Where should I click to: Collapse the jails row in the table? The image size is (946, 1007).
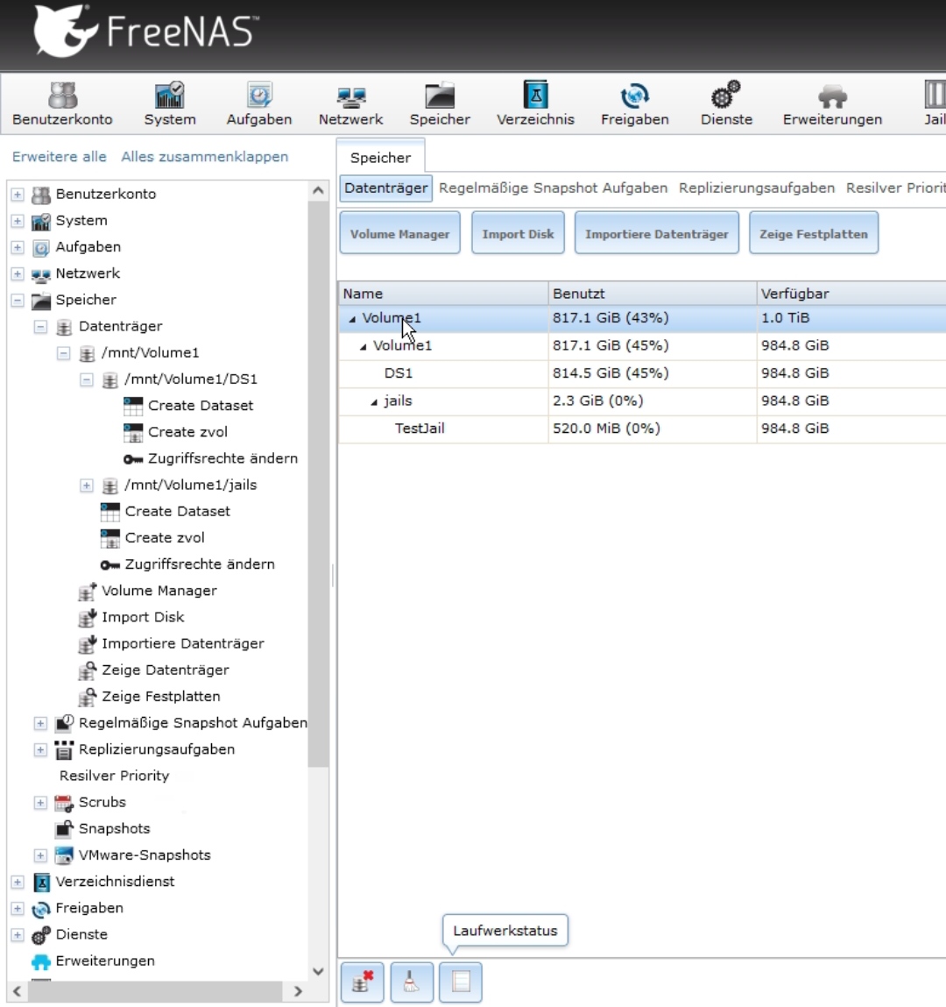[x=374, y=402]
